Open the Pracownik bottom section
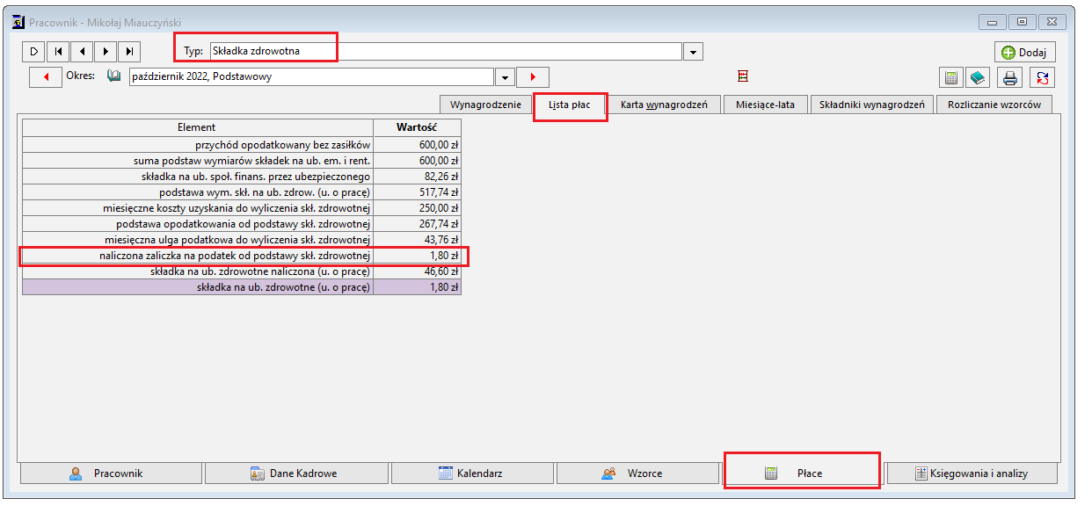 coord(111,473)
